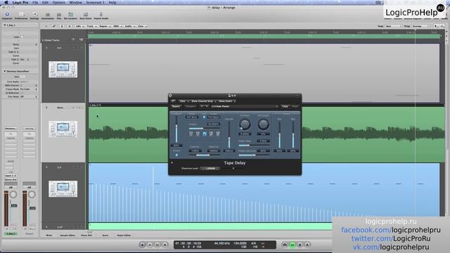
Task: Open the Arrange View local menu
Action: click(x=141, y=26)
